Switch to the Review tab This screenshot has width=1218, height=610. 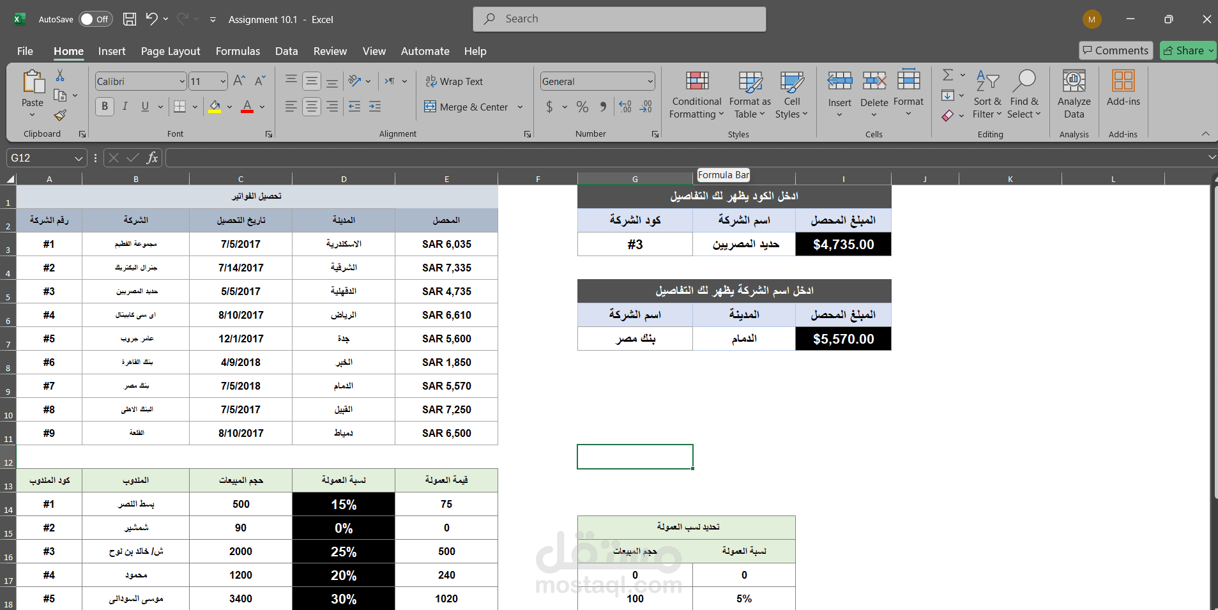[x=330, y=51]
